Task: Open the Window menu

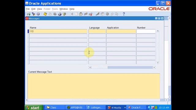Action: point(64,9)
